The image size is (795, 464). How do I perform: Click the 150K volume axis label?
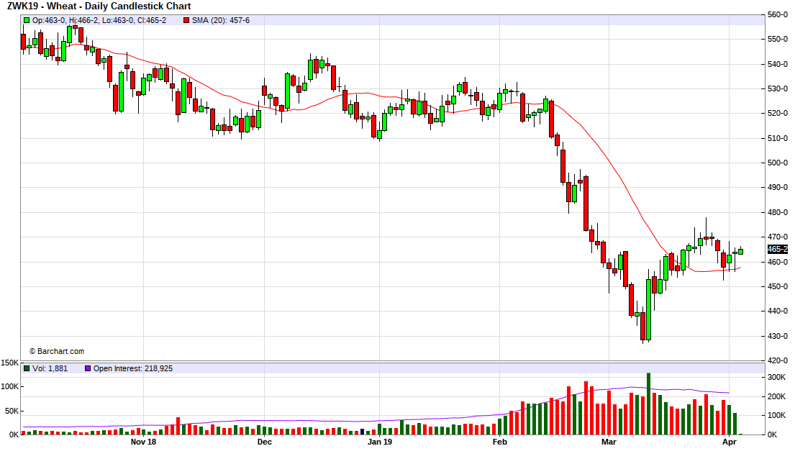click(10, 363)
